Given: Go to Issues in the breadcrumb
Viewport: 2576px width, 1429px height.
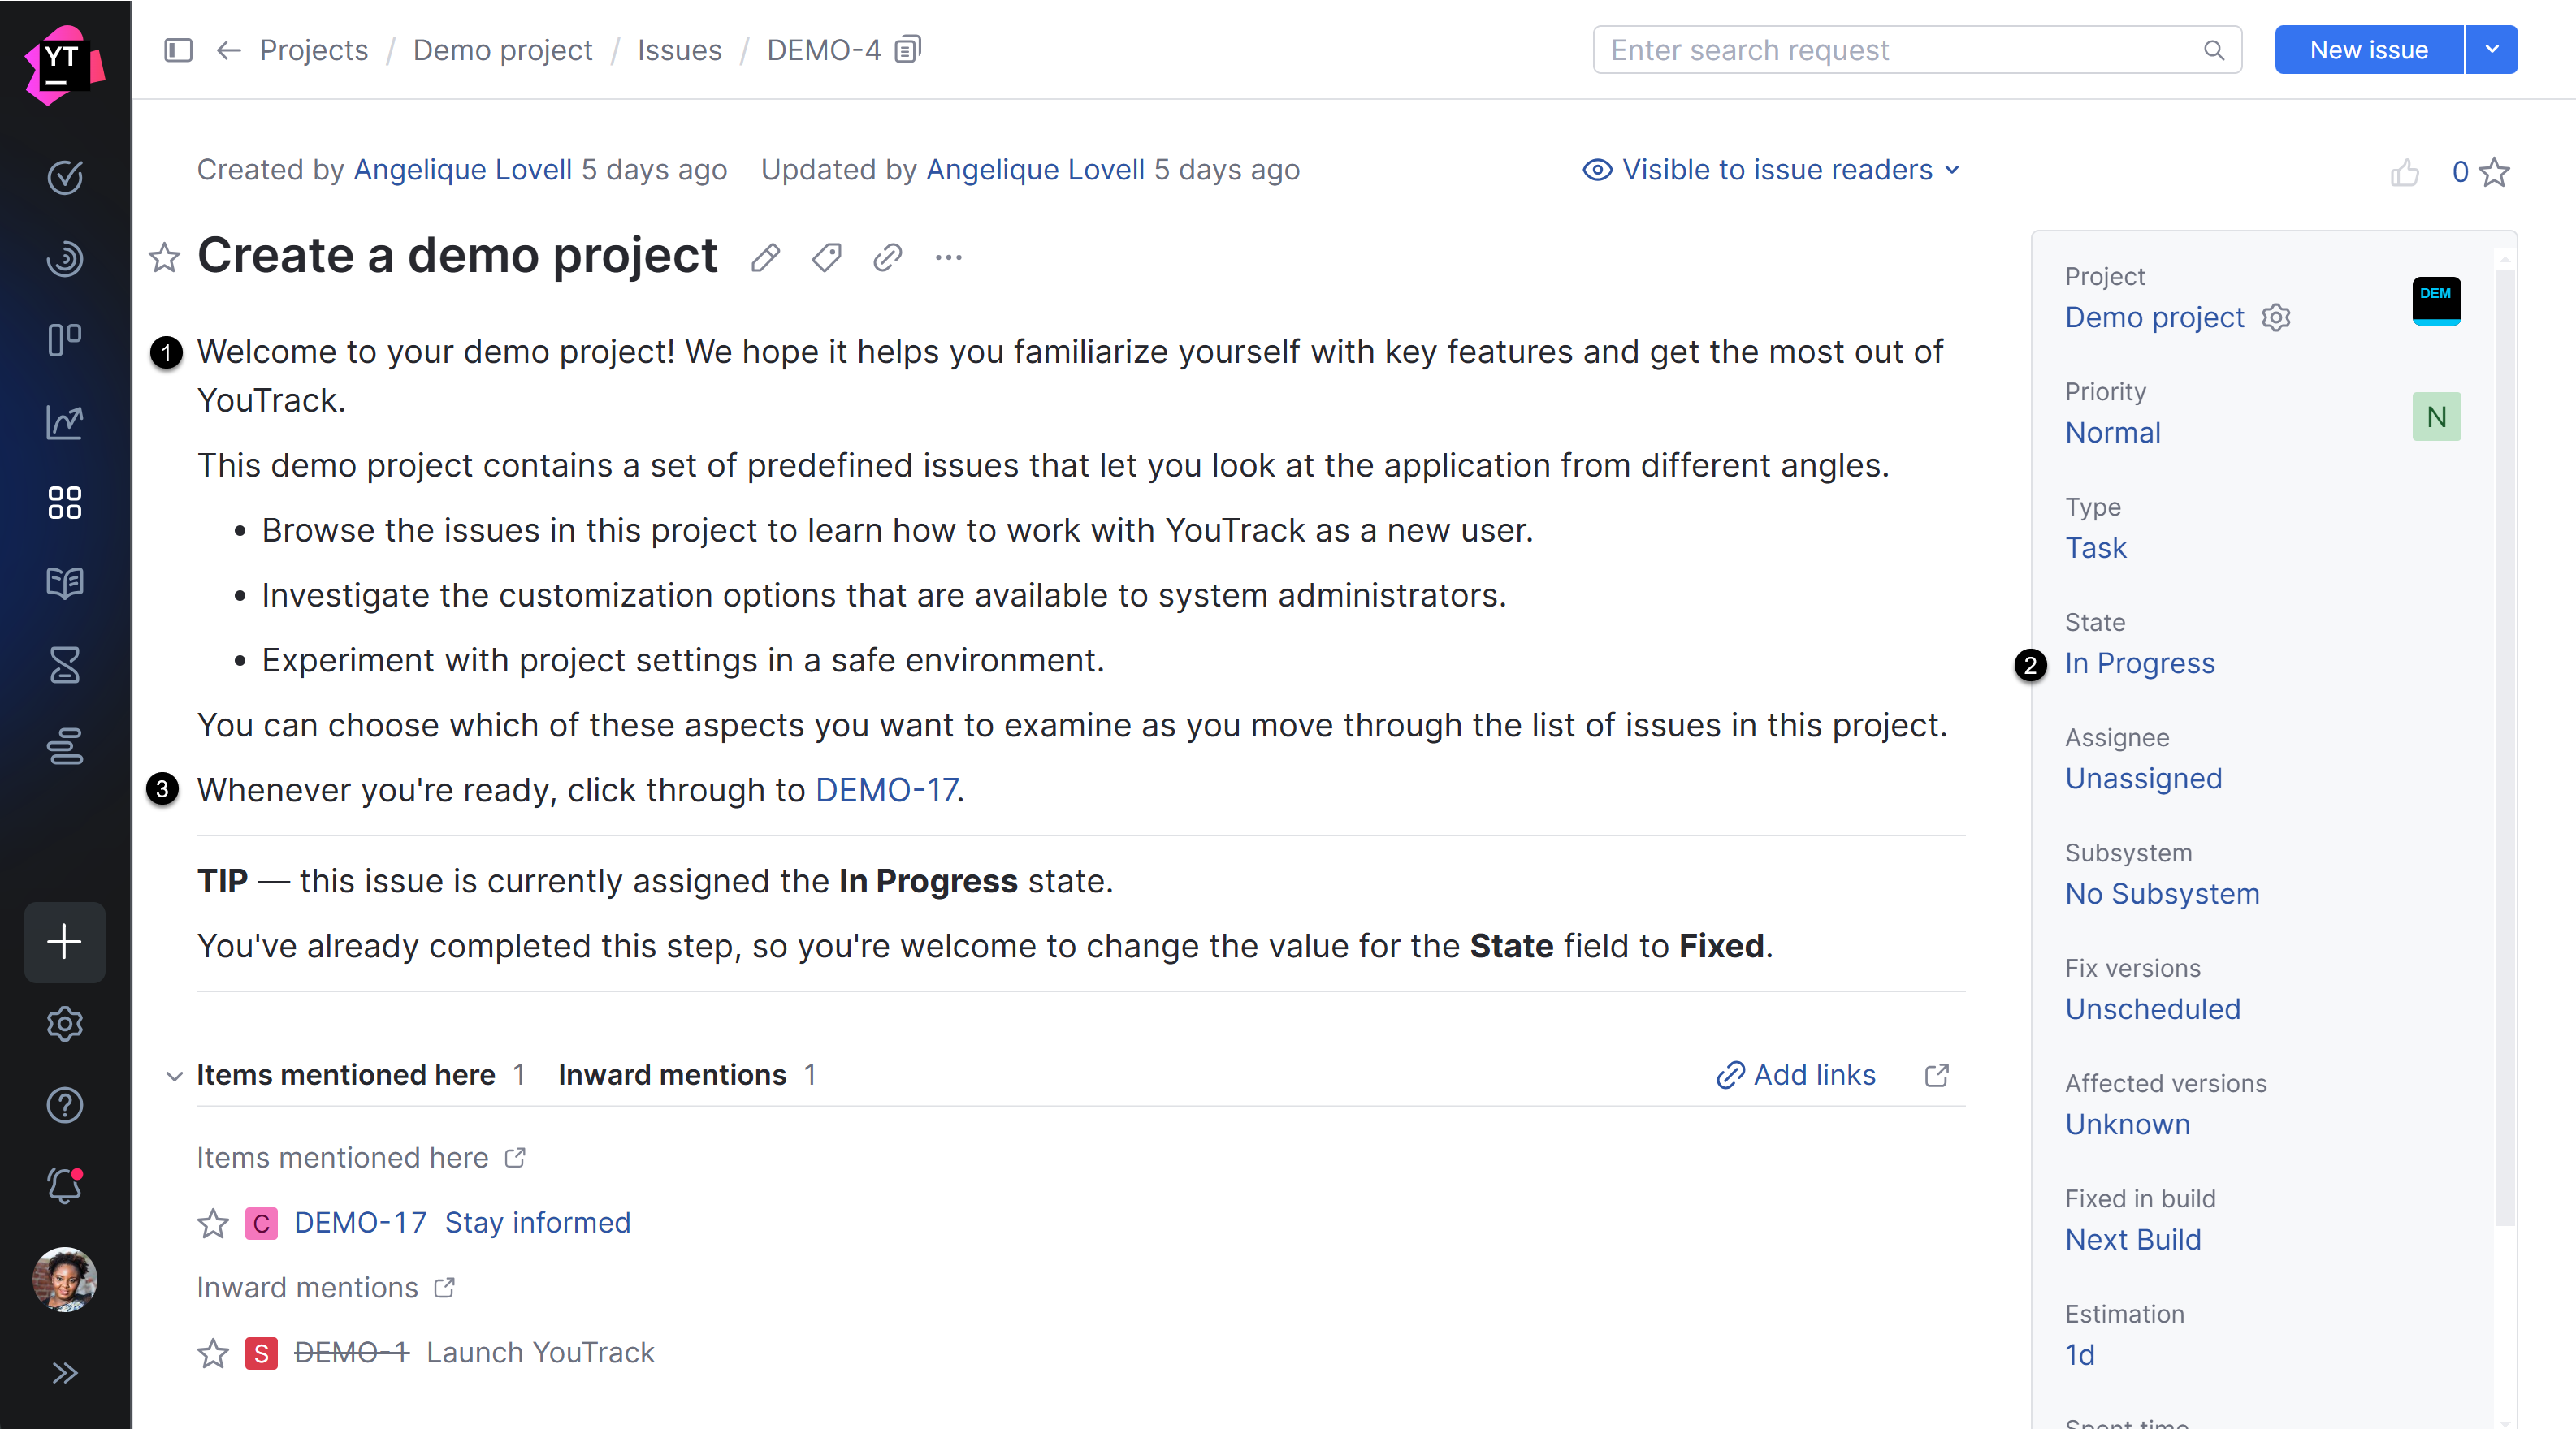Looking at the screenshot, I should click(679, 50).
